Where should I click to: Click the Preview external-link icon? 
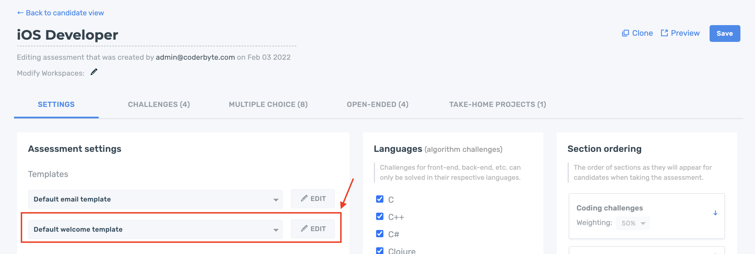(x=664, y=33)
